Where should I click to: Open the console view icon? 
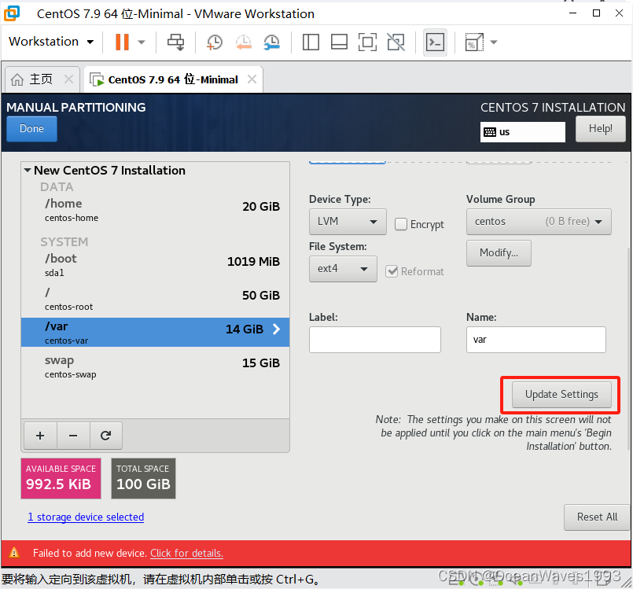point(435,42)
